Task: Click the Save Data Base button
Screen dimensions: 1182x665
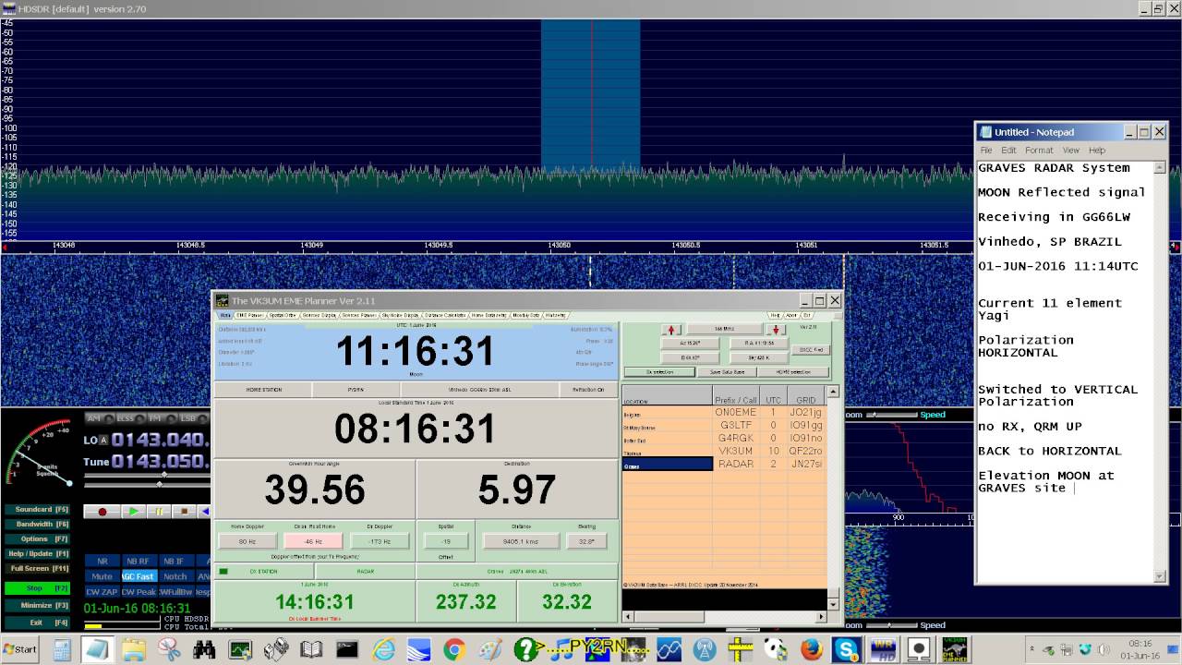Action: 728,371
